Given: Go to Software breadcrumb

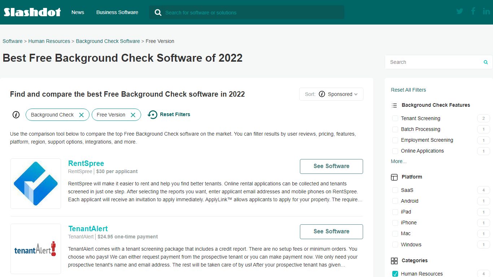Looking at the screenshot, I should [x=13, y=41].
